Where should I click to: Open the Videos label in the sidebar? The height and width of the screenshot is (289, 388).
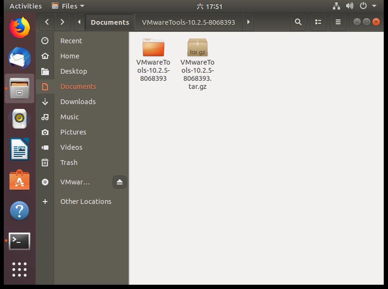[x=71, y=147]
